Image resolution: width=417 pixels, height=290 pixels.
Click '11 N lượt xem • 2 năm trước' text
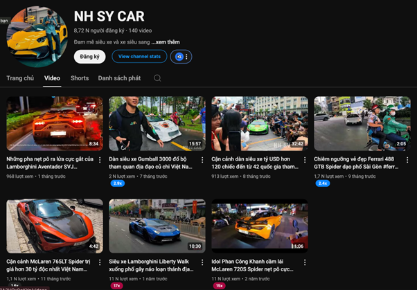(x=240, y=279)
